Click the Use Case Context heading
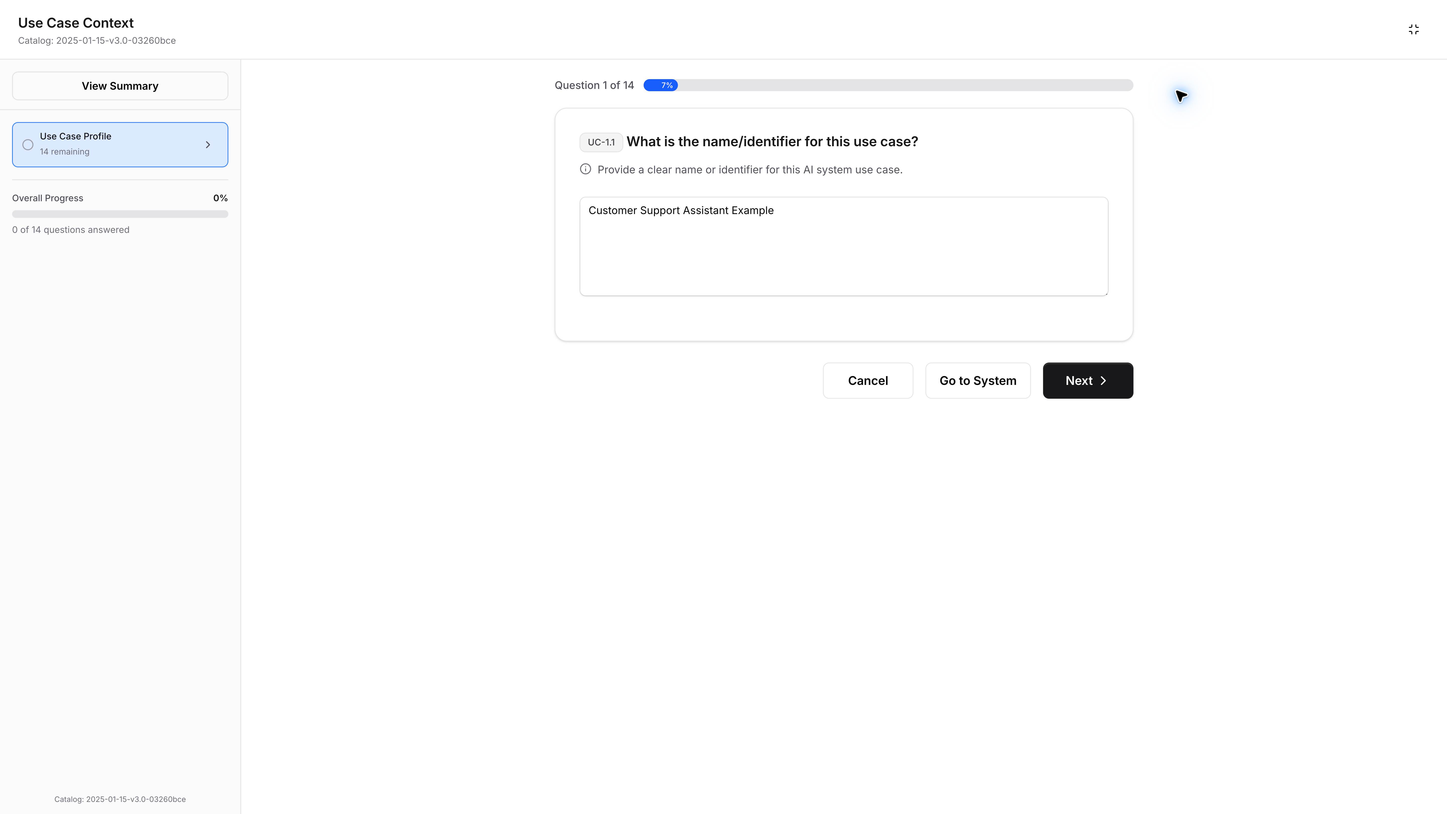 tap(76, 23)
